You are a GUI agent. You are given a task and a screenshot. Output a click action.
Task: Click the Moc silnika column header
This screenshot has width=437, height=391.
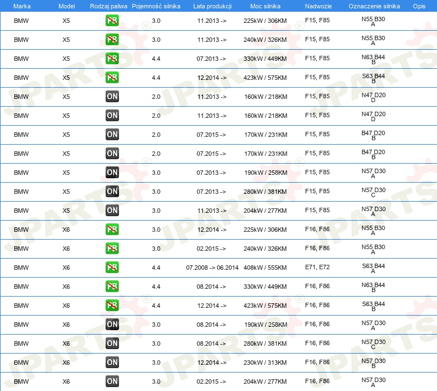tap(265, 6)
